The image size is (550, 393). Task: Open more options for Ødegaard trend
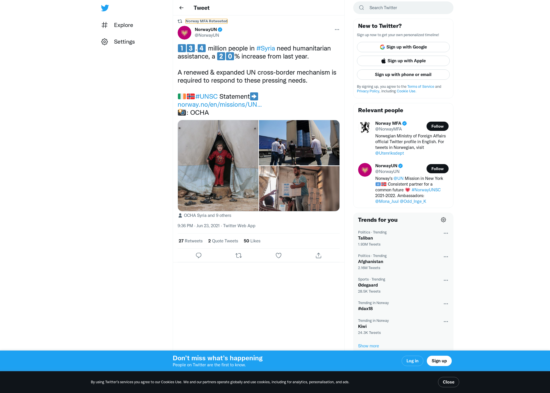pos(446,280)
